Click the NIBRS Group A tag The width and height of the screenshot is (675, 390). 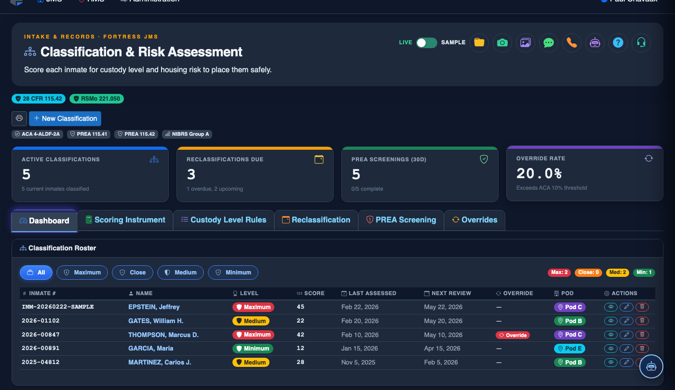187,134
